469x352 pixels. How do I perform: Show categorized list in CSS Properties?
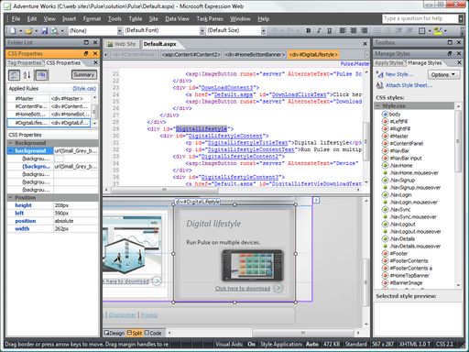click(14, 75)
